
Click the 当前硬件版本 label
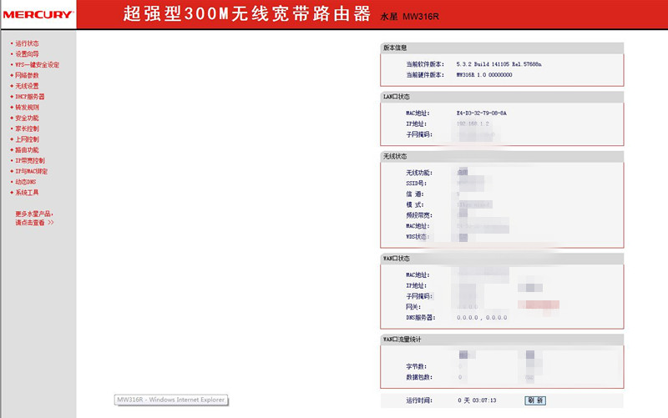425,75
